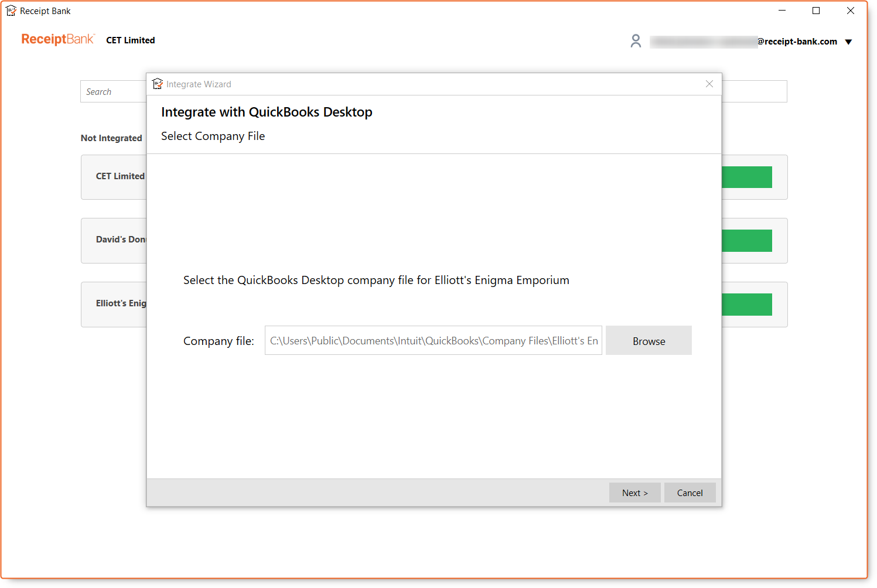Select the CET Limited client row
The height and width of the screenshot is (588, 877).
114,177
